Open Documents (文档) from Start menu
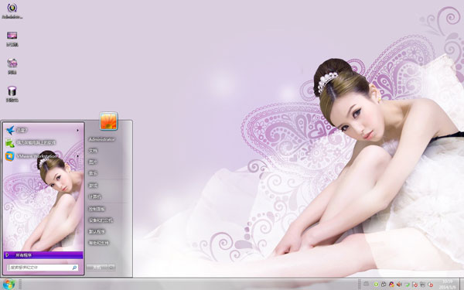 coord(93,151)
